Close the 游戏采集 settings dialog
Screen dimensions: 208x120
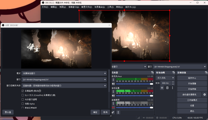coord(109,25)
